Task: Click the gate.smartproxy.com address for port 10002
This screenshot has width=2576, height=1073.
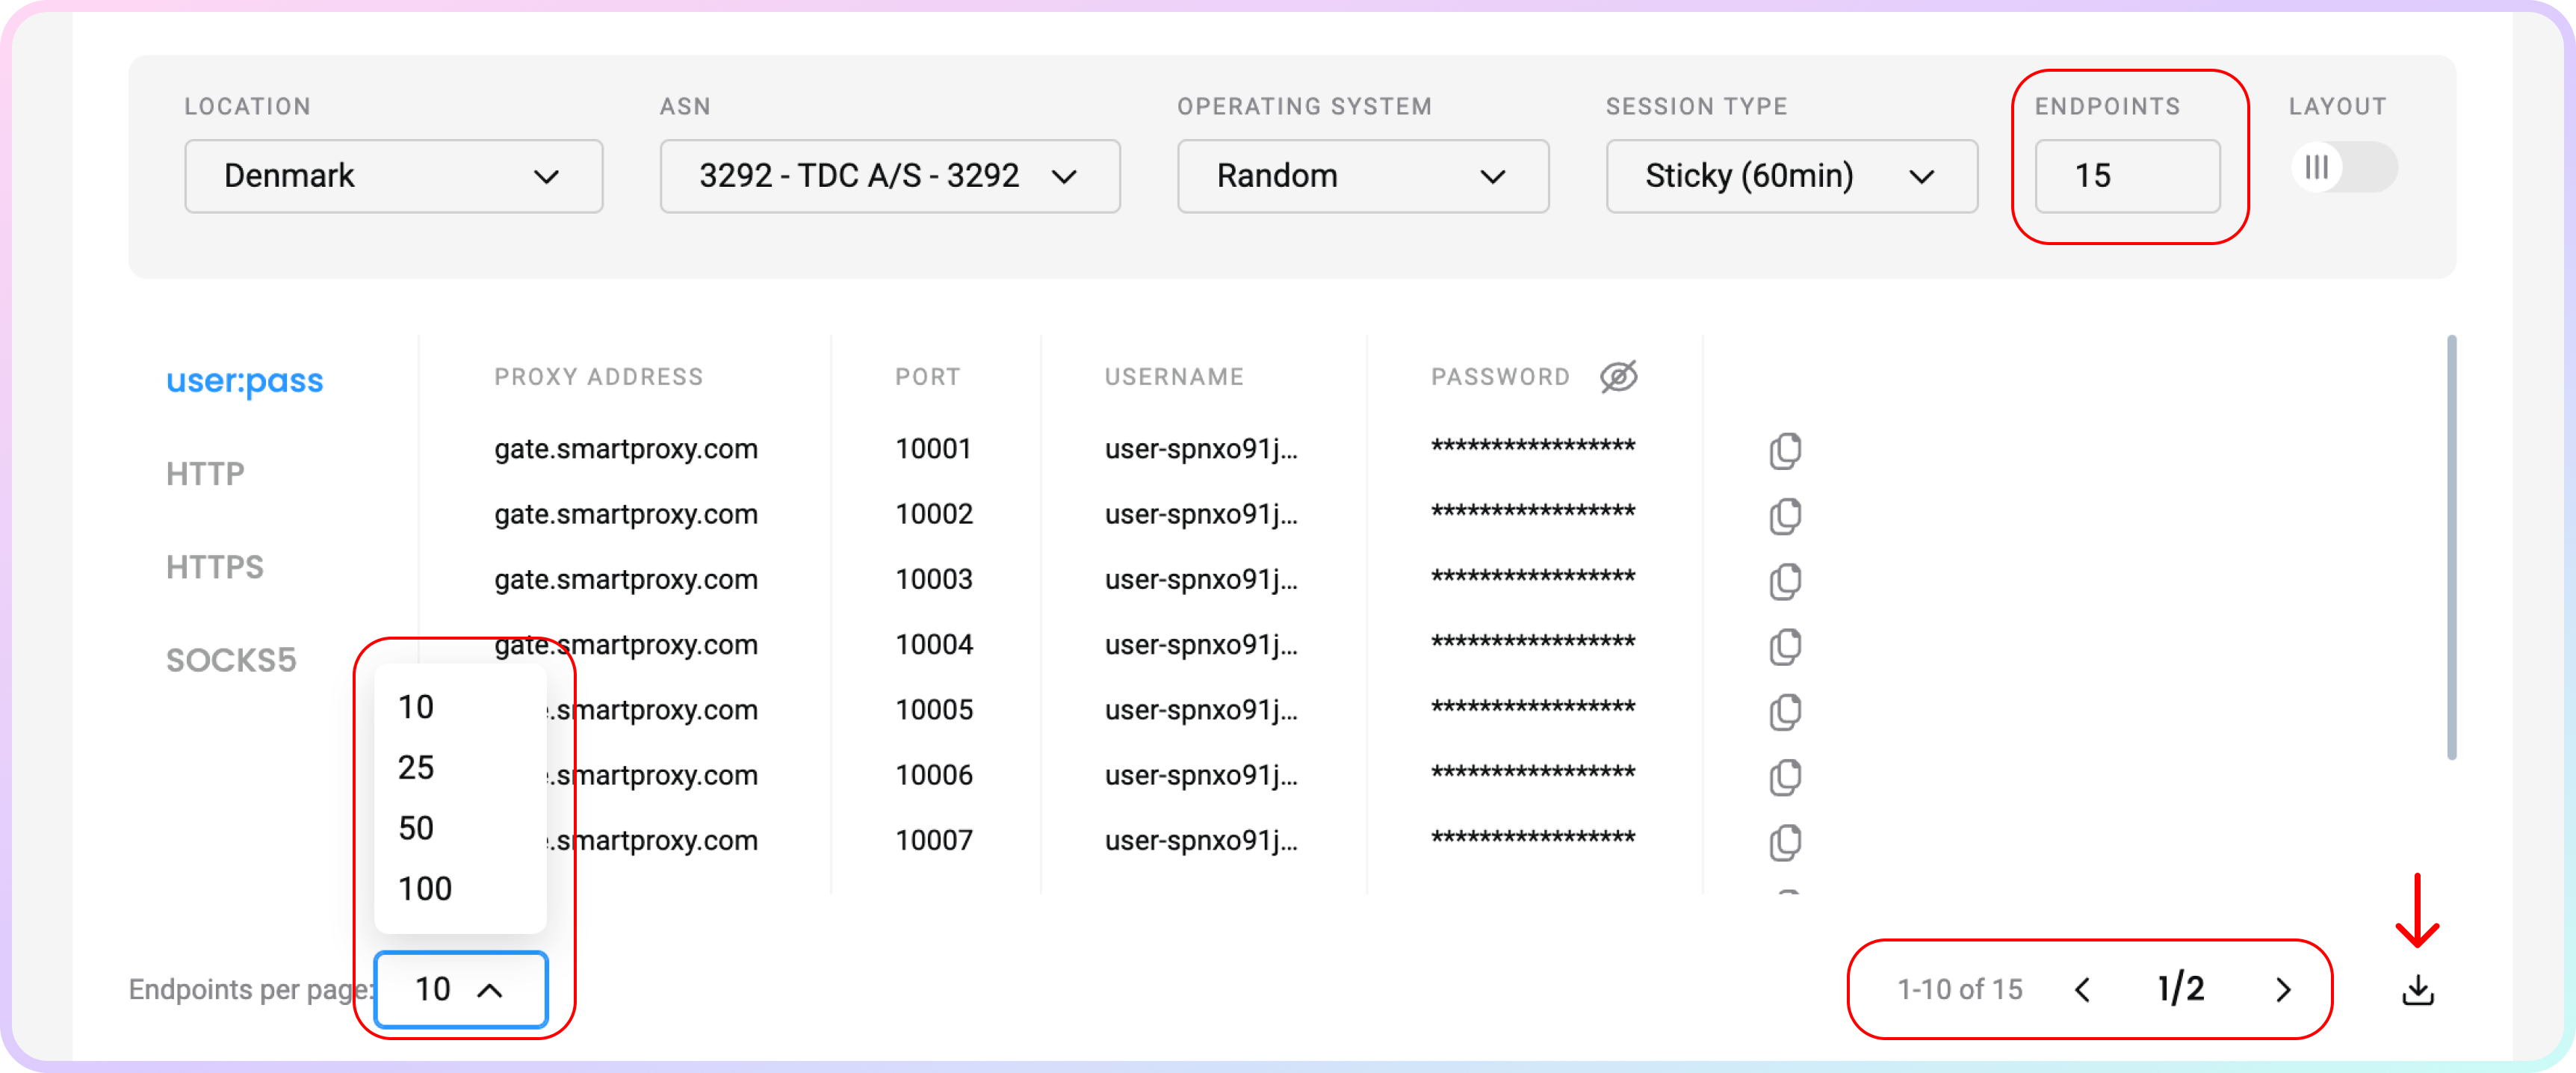Action: point(626,514)
